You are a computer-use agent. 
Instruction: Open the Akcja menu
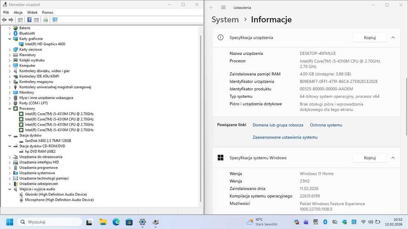point(18,12)
